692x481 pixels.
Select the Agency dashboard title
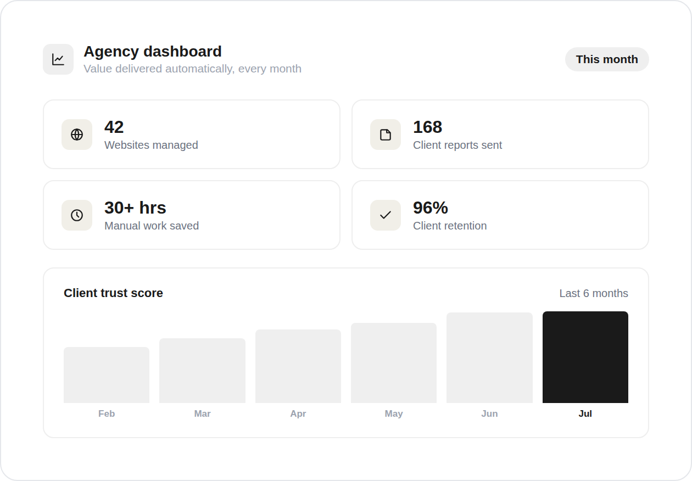click(x=153, y=51)
